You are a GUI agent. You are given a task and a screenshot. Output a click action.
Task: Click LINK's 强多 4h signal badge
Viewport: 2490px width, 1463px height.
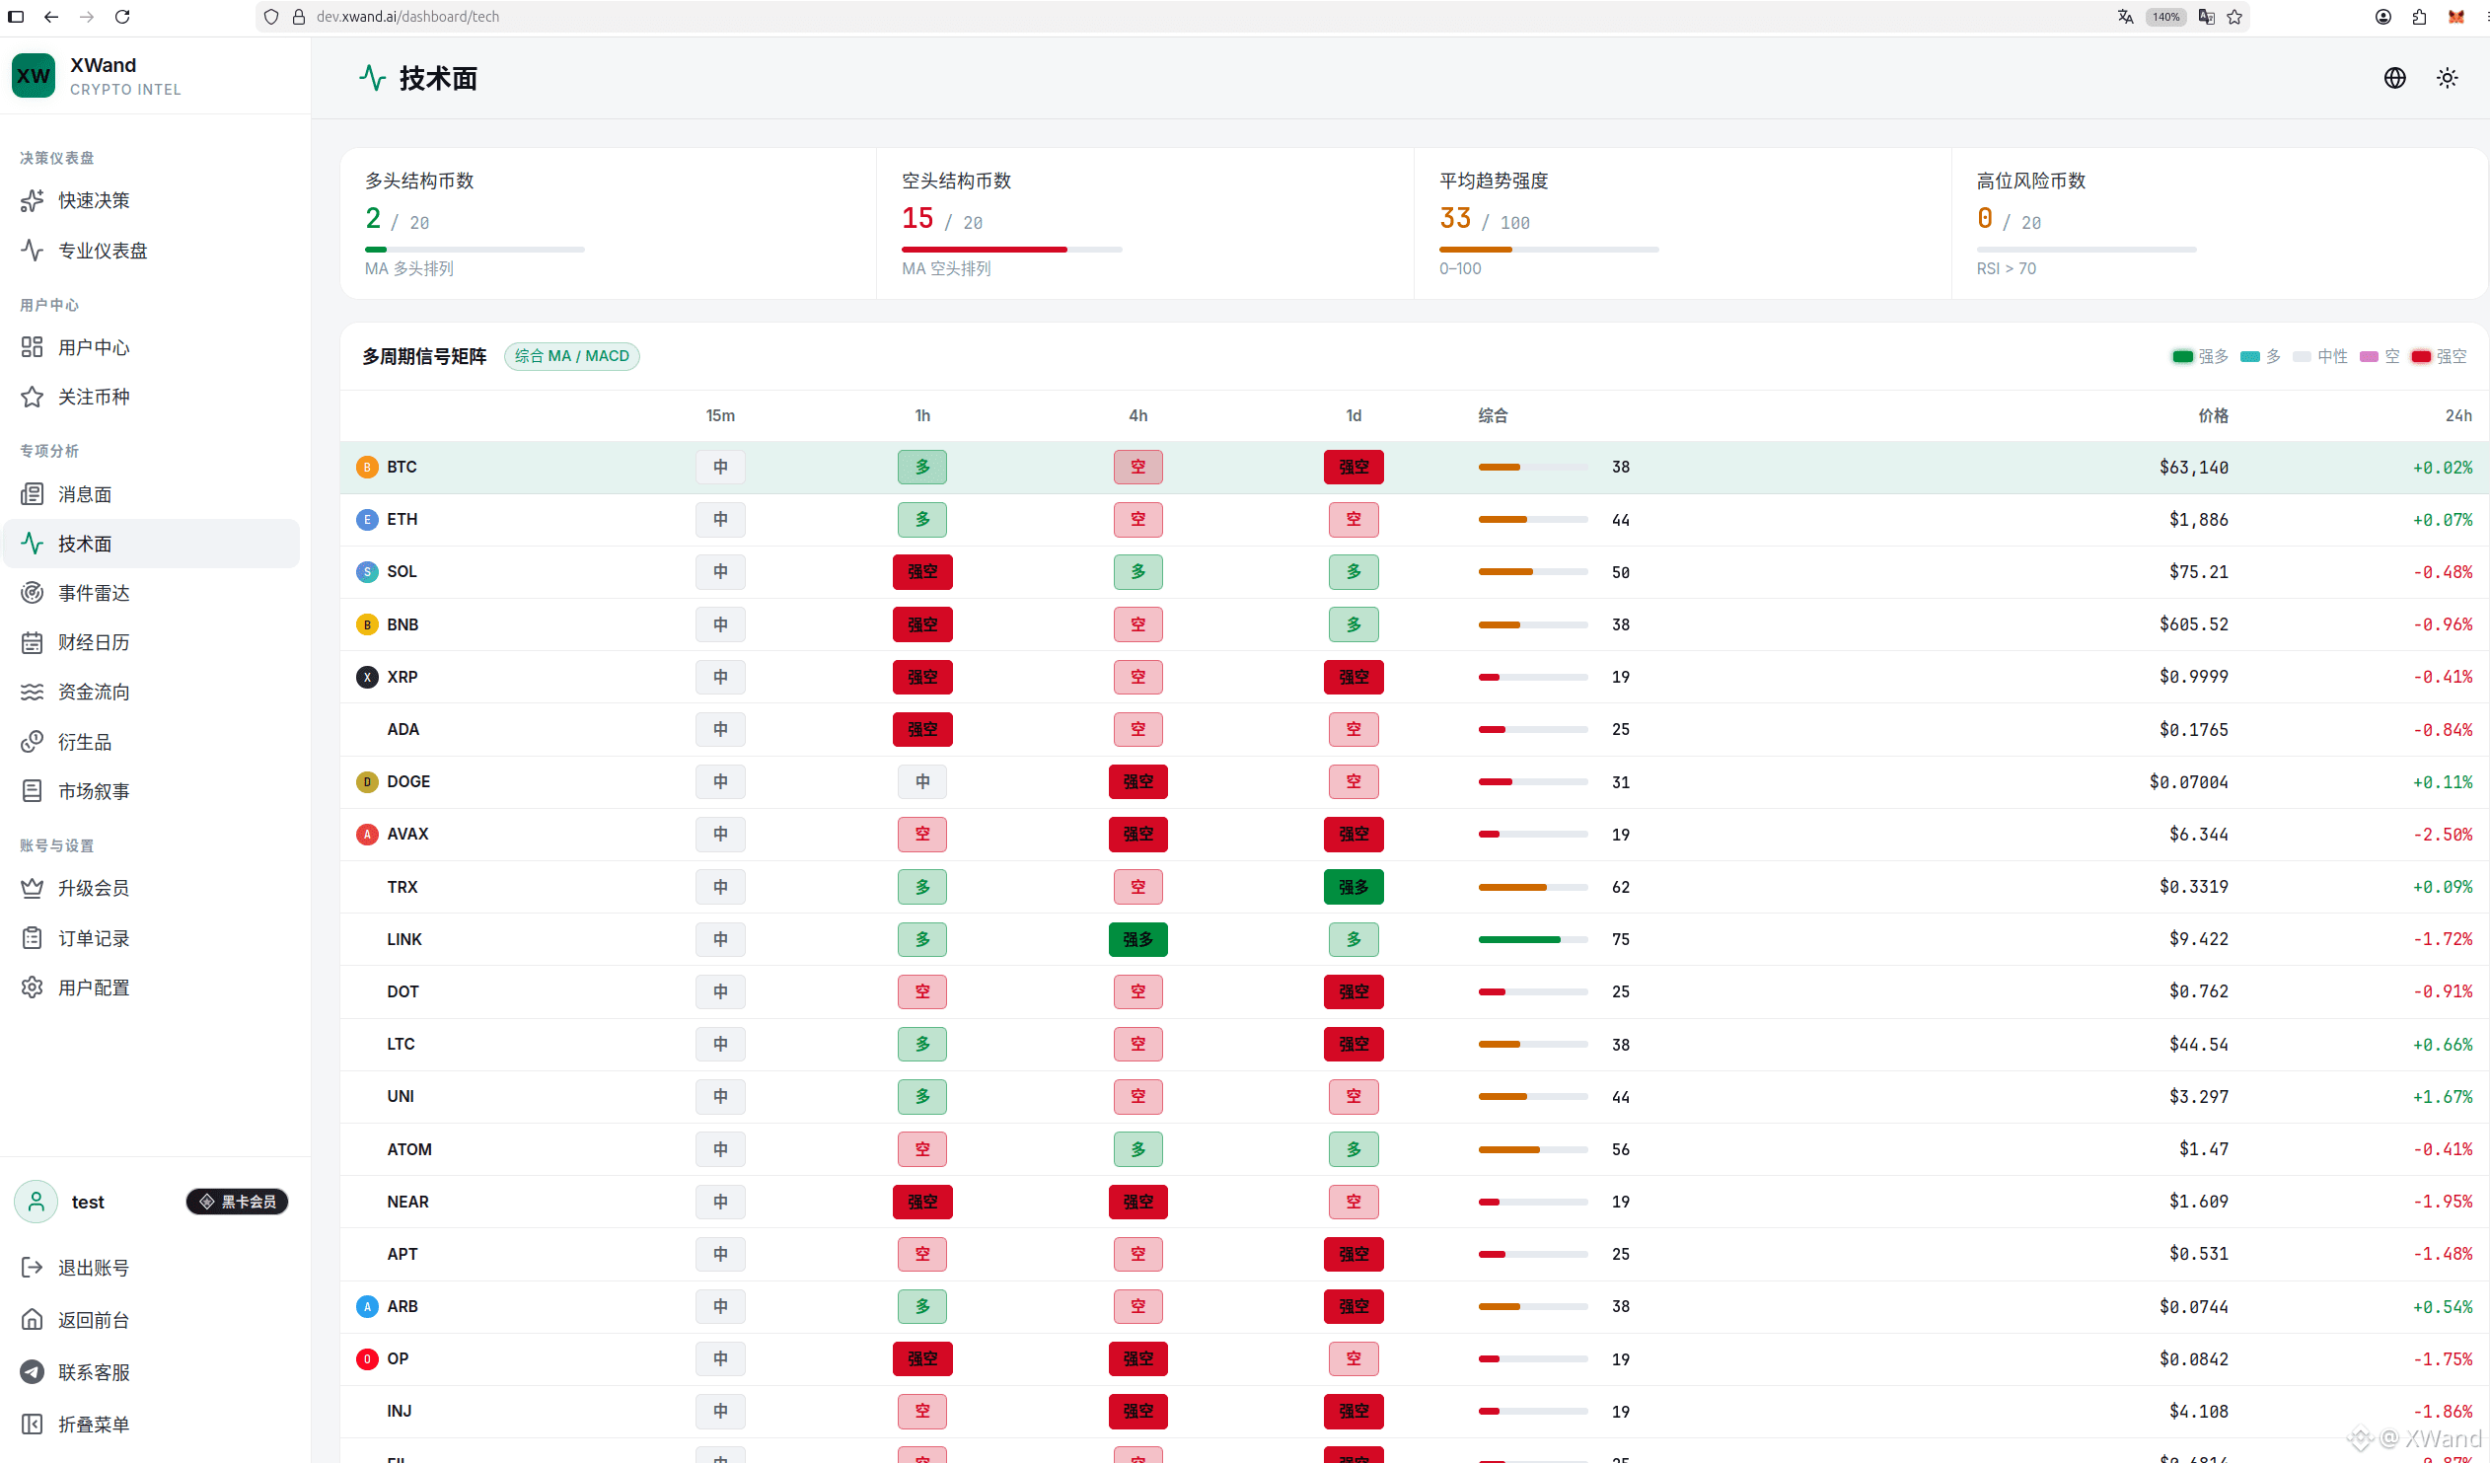tap(1137, 939)
